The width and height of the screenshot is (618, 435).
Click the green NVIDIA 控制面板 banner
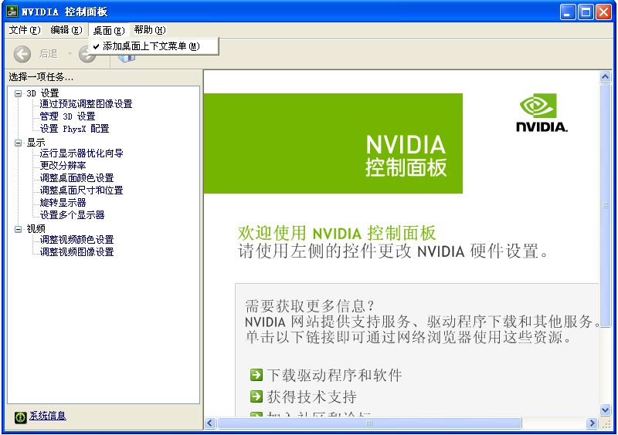[x=333, y=143]
